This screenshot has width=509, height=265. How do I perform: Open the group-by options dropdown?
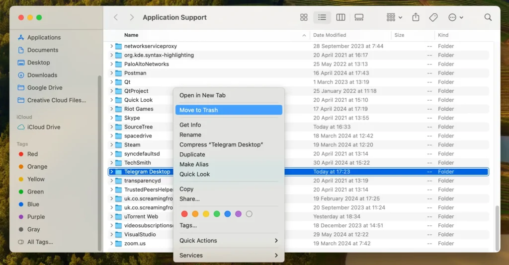(394, 17)
